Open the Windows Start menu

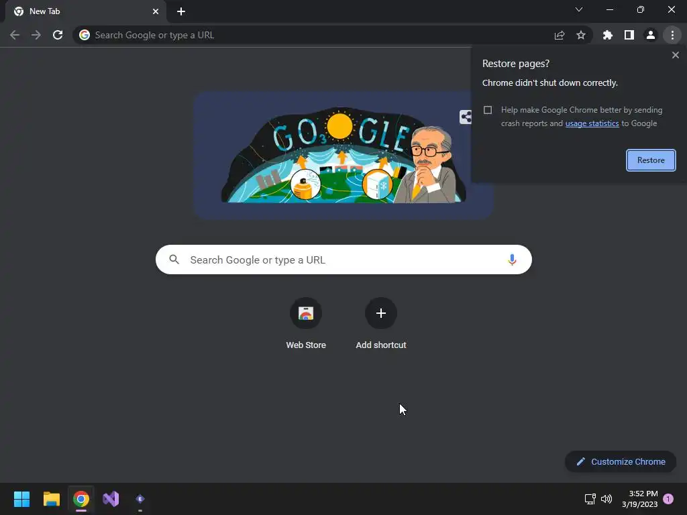point(21,499)
